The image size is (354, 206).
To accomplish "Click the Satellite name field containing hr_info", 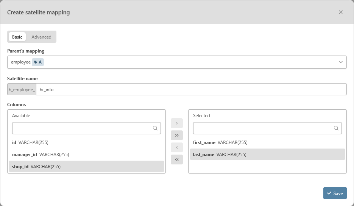I will coord(191,90).
